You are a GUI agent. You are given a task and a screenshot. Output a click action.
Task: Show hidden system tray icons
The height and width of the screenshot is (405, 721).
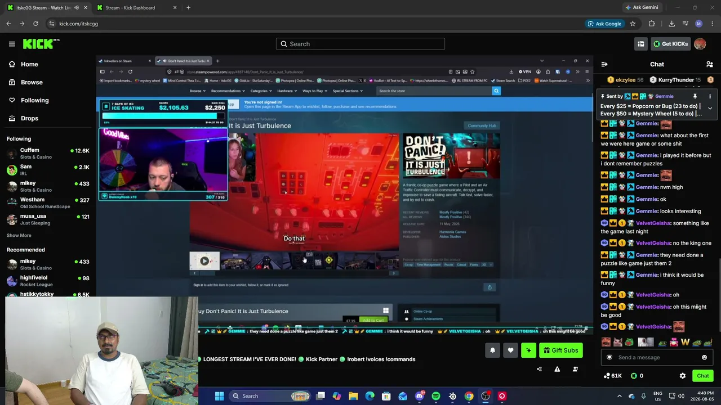[619, 396]
